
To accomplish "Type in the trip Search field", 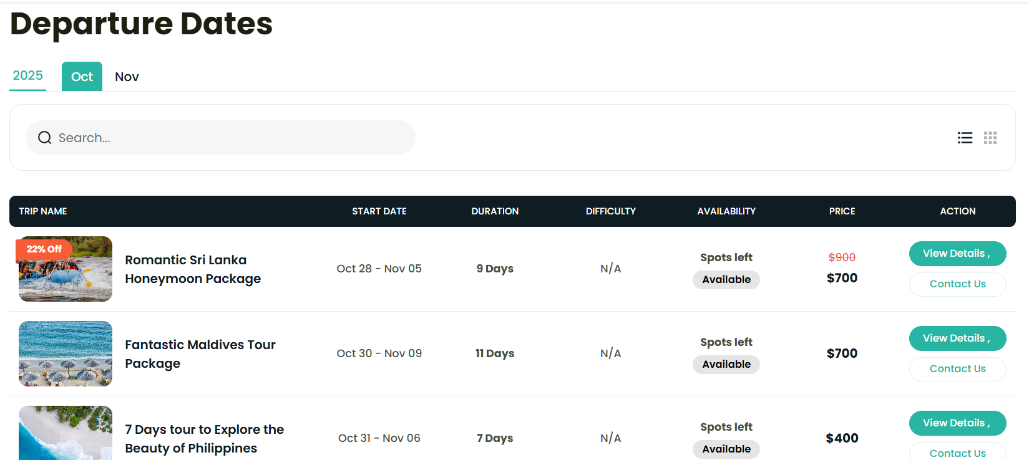I will [x=231, y=138].
